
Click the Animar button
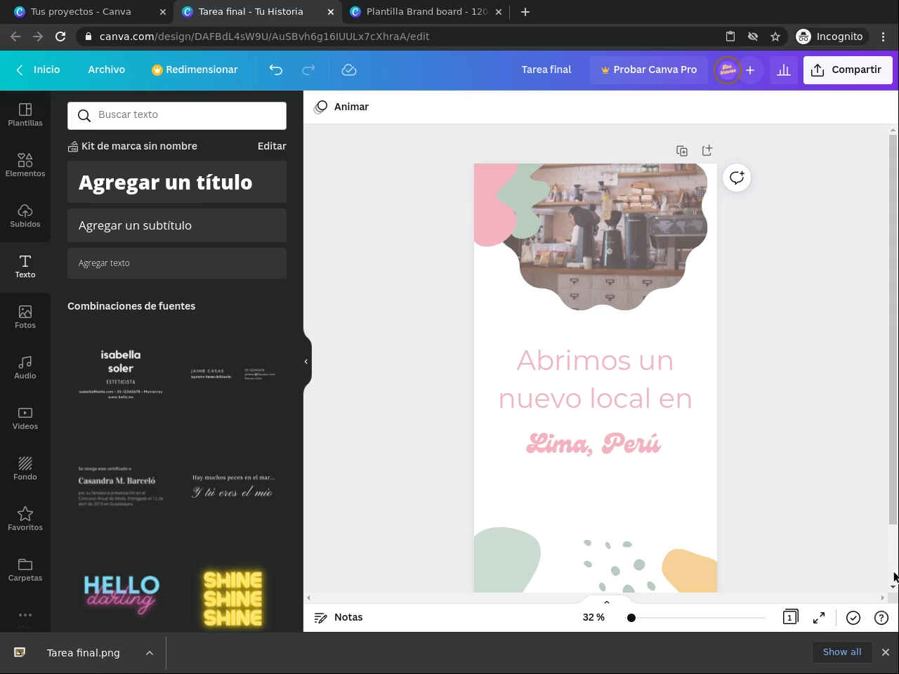(342, 107)
